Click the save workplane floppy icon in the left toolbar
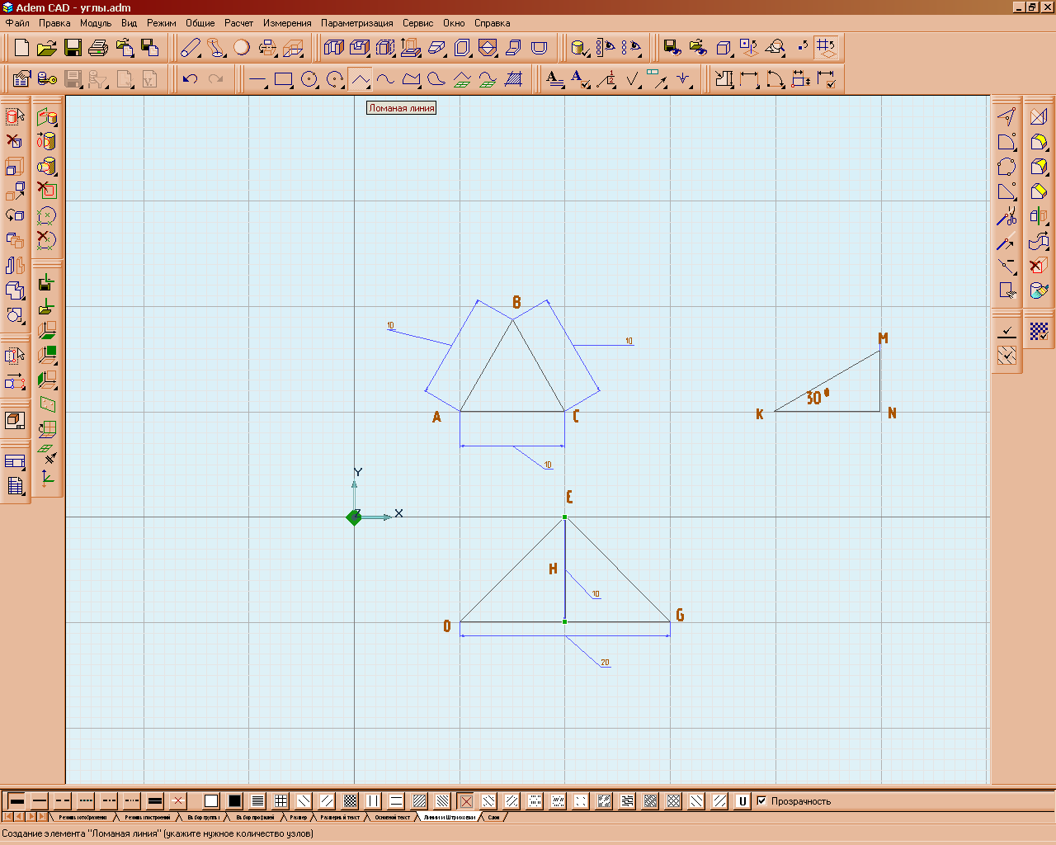Viewport: 1056px width, 845px height. tap(48, 283)
